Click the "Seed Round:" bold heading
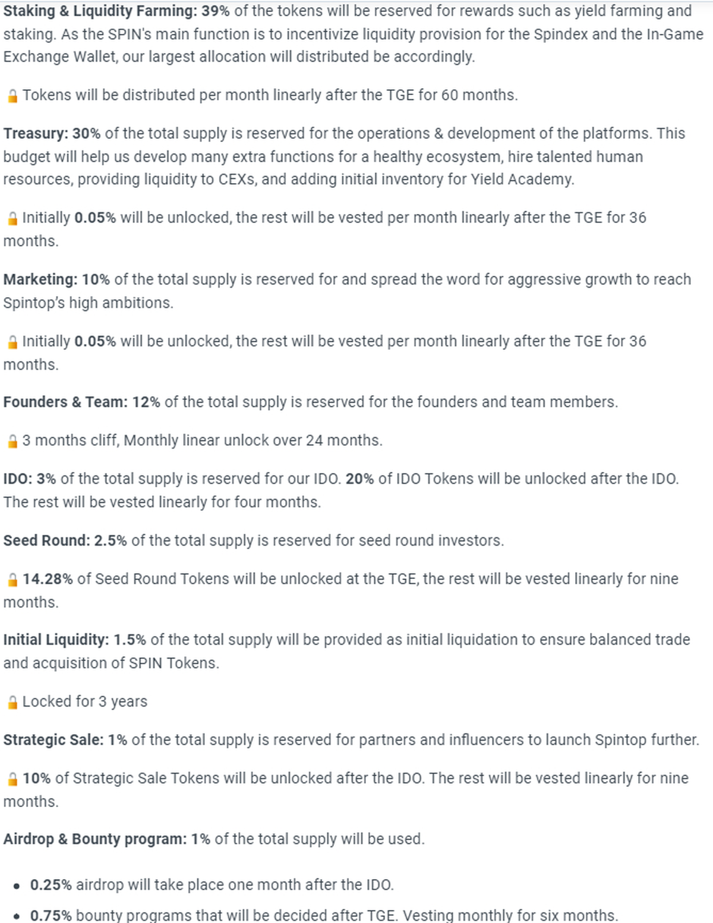Viewport: 713px width, 923px height. [x=46, y=541]
